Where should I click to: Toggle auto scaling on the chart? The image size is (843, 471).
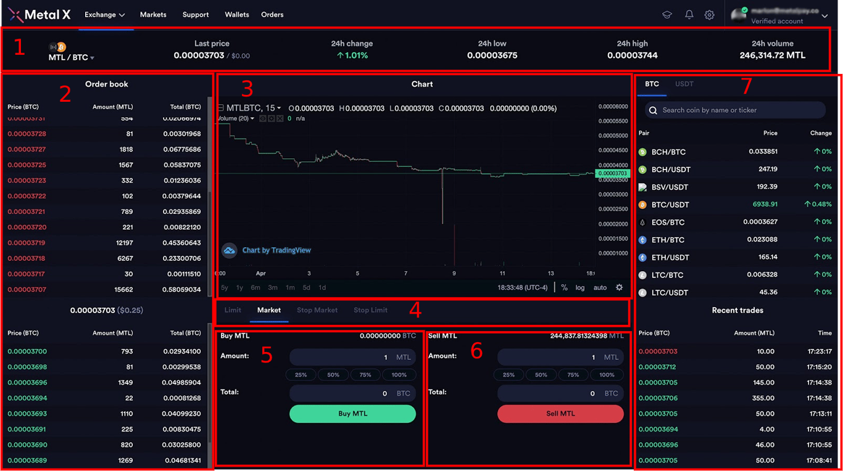pos(599,287)
